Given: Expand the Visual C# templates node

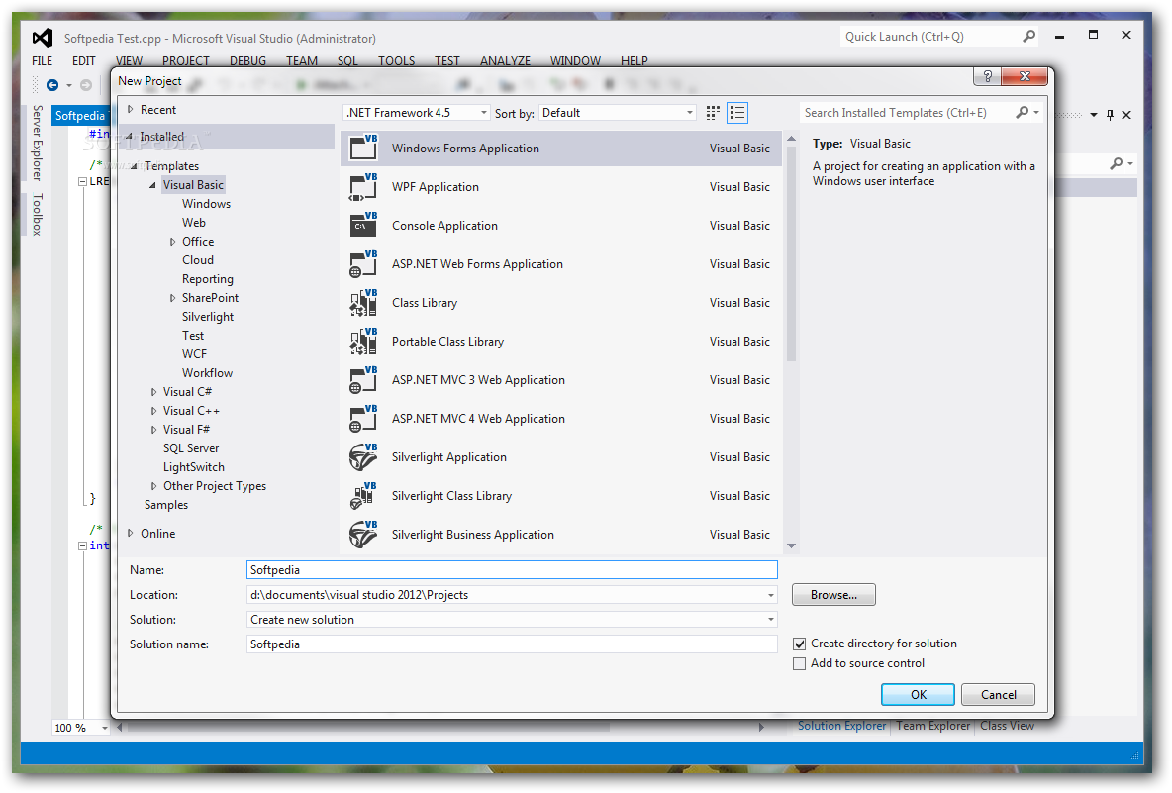Looking at the screenshot, I should [154, 392].
